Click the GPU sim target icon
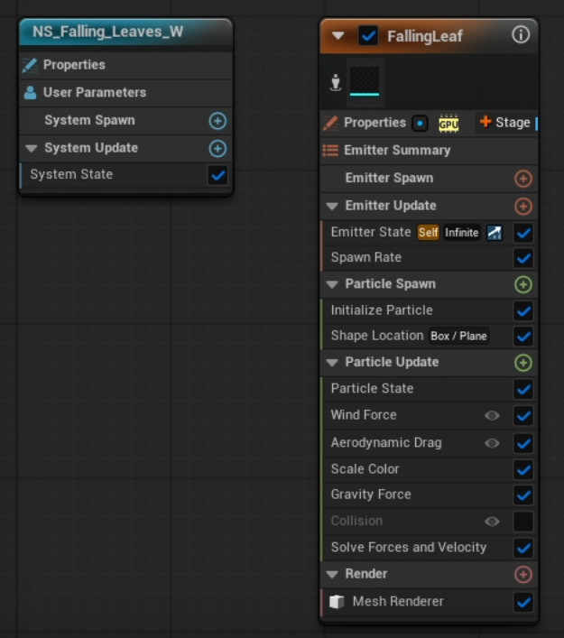Viewport: 564px width, 638px height. click(448, 124)
